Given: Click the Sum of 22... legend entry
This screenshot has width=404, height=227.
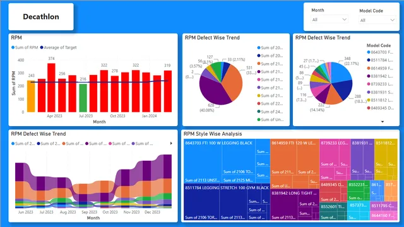Looking at the screenshot, I should (270, 103).
